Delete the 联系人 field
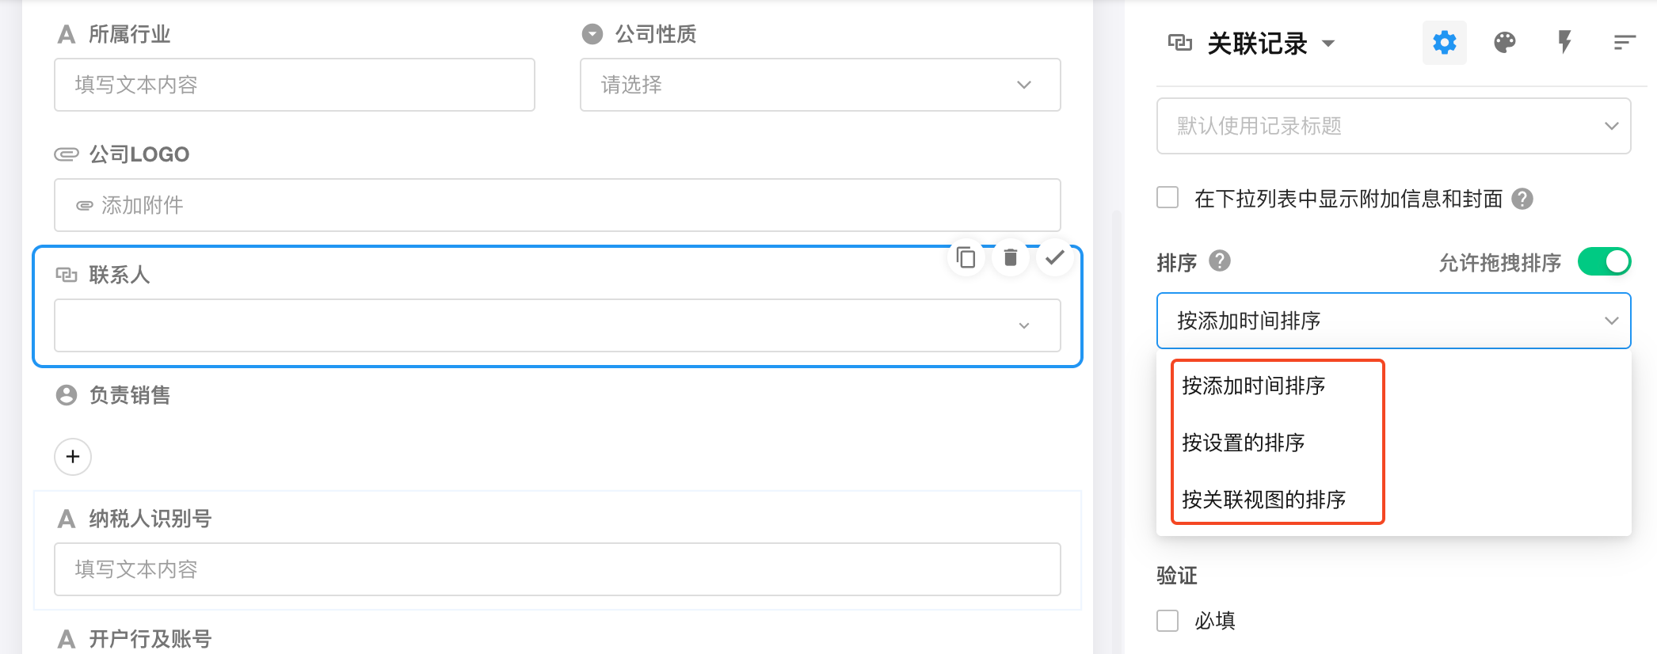Image resolution: width=1657 pixels, height=654 pixels. pyautogui.click(x=1010, y=258)
